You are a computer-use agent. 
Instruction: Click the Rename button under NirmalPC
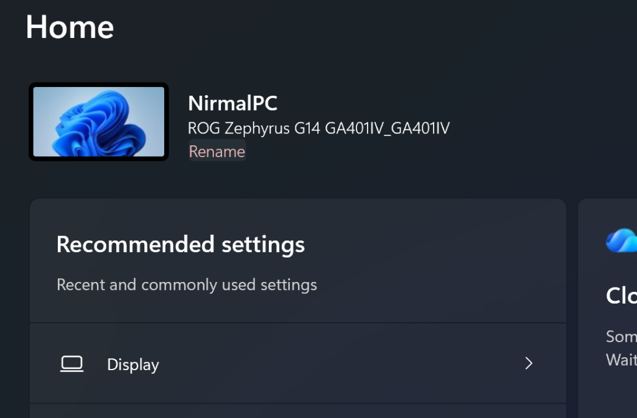[216, 151]
